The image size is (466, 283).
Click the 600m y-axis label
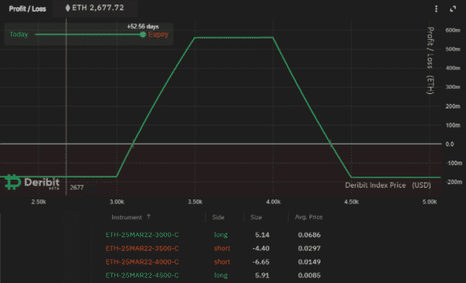[453, 30]
